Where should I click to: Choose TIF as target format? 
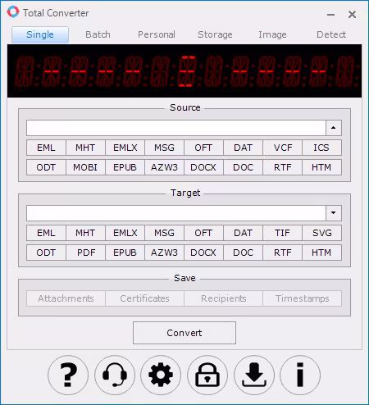pyautogui.click(x=282, y=233)
